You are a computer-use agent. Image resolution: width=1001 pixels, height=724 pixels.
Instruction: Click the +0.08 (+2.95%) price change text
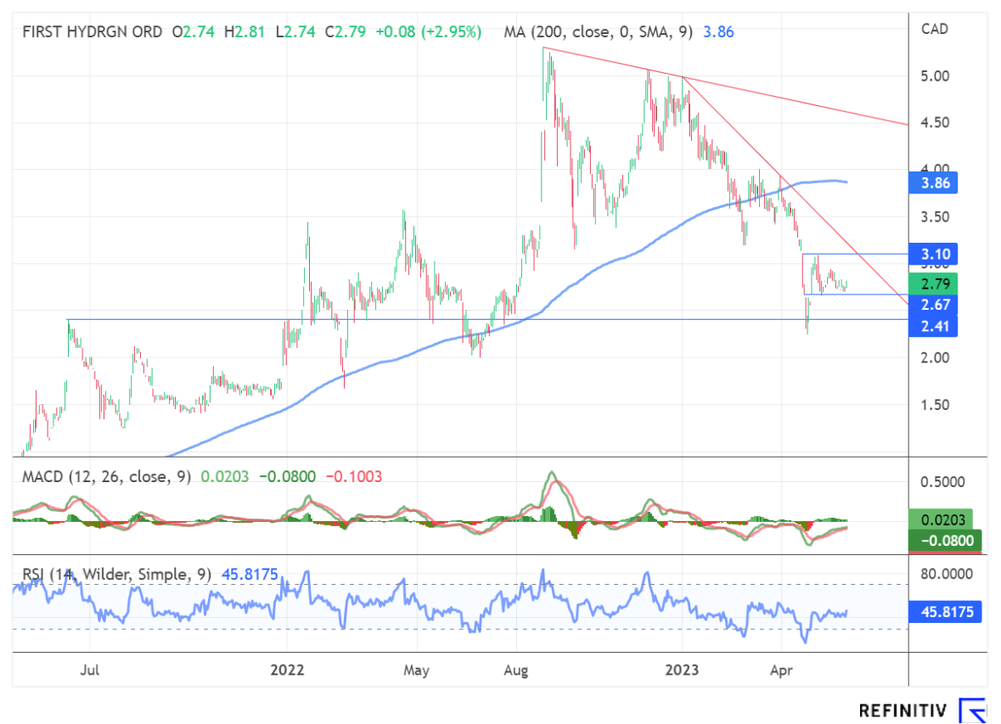(430, 32)
